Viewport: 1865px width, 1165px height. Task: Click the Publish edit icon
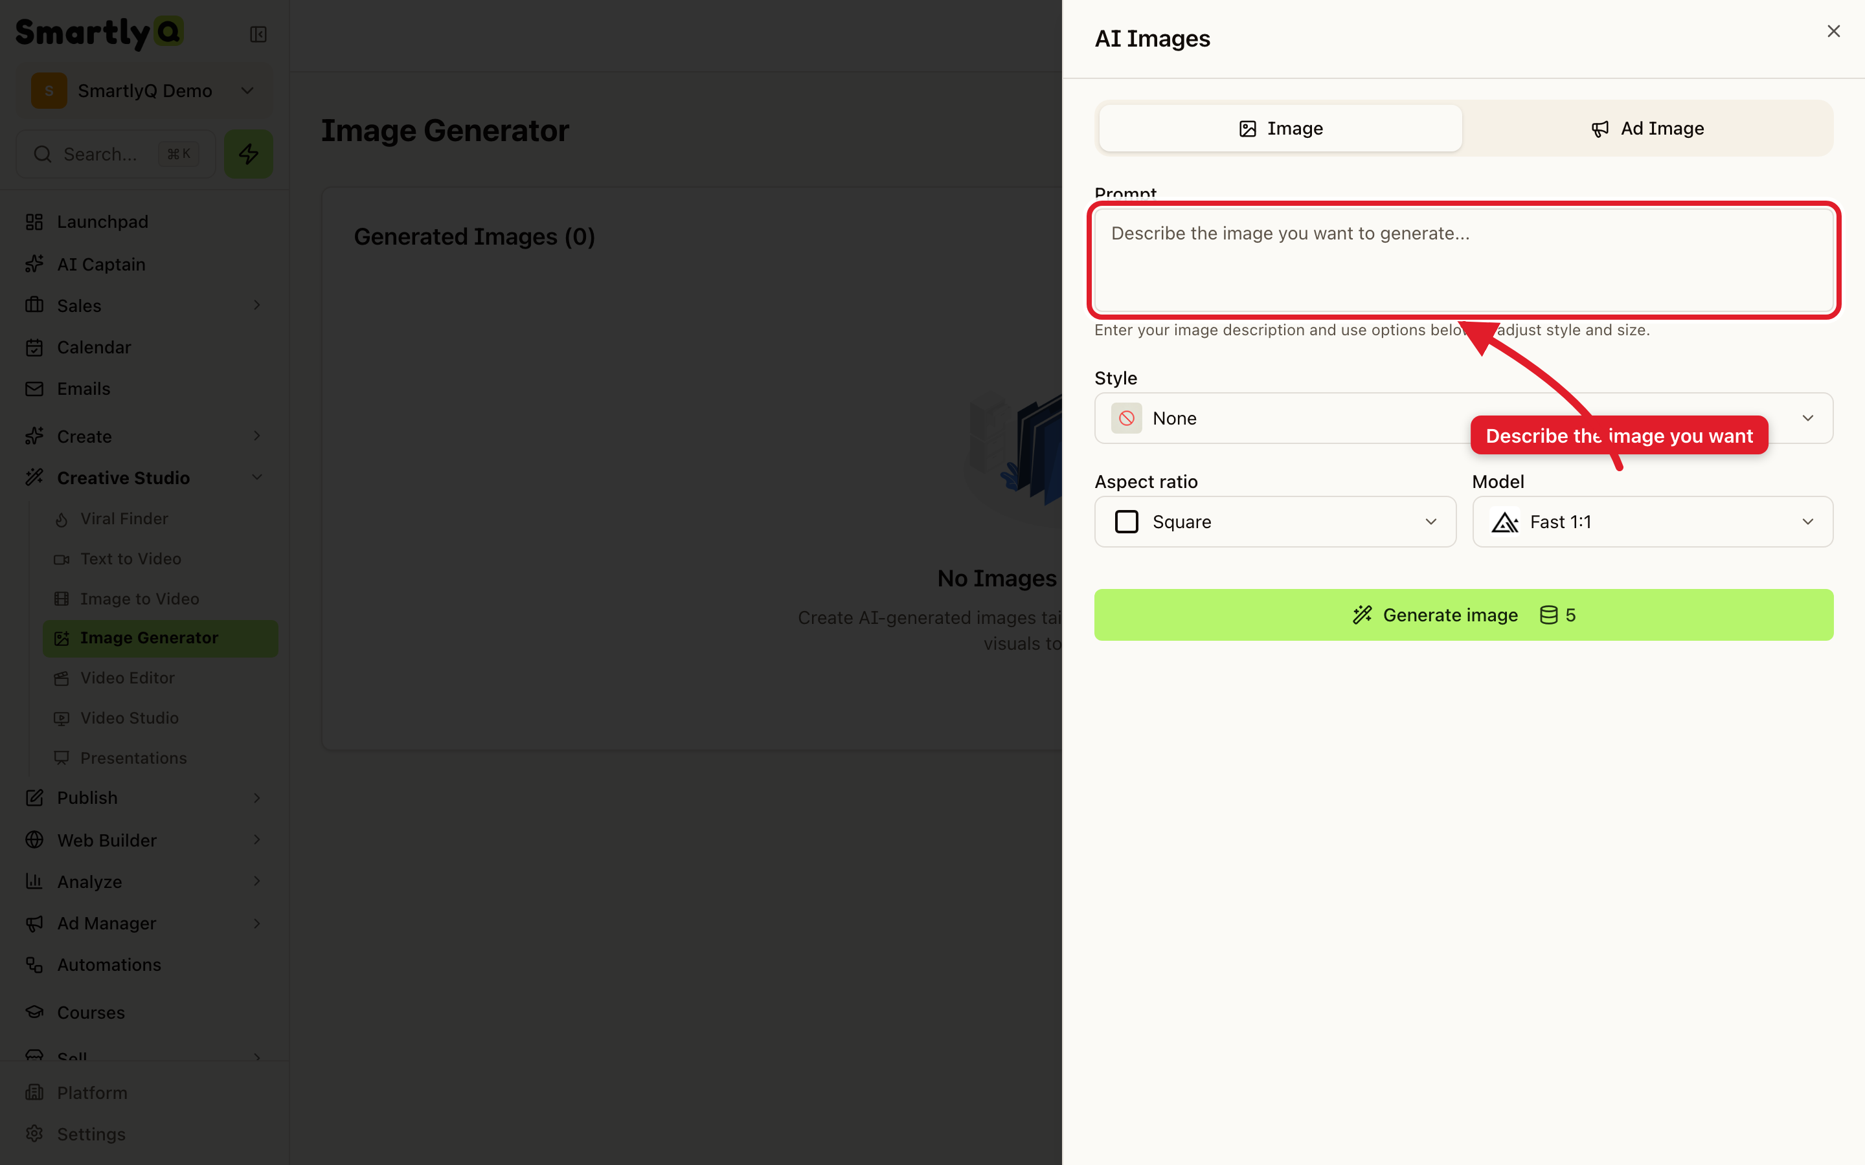point(34,798)
